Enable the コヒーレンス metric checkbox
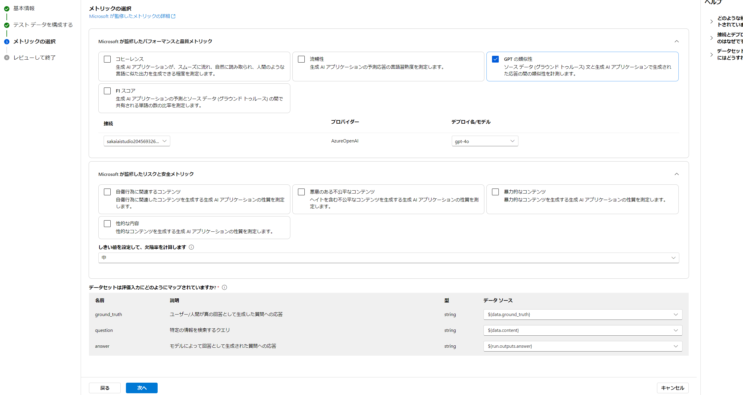Screen dimensions: 743x395 click(107, 59)
